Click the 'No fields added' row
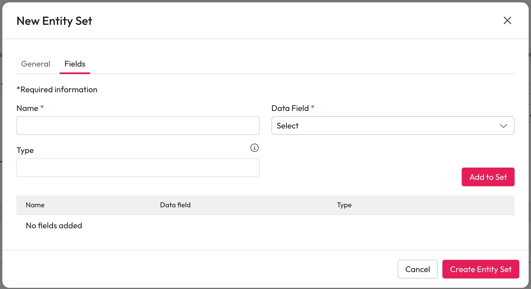Image resolution: width=531 pixels, height=289 pixels. click(54, 226)
